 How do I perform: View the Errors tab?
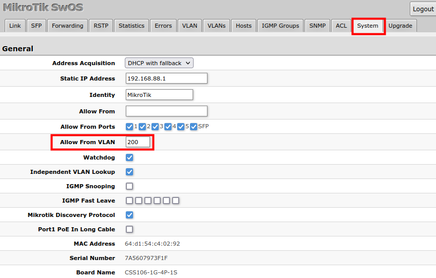[x=163, y=26]
